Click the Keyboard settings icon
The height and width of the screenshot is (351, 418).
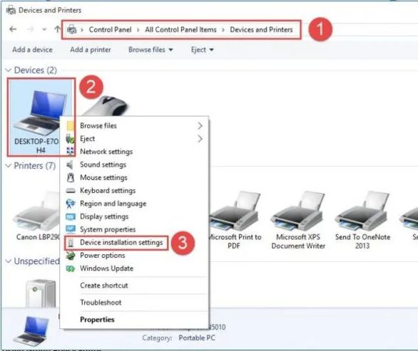pos(71,191)
